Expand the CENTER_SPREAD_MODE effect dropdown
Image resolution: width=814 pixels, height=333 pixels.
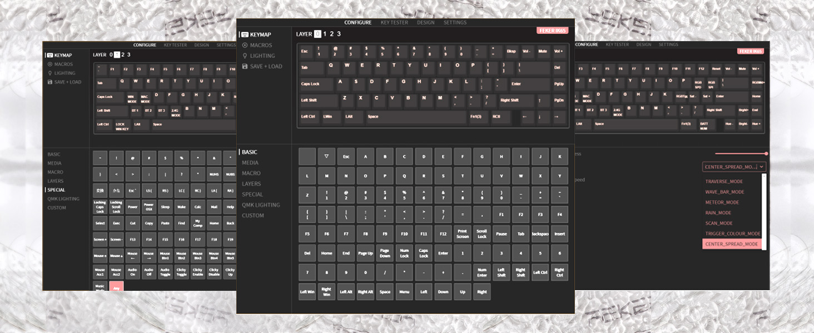(734, 167)
